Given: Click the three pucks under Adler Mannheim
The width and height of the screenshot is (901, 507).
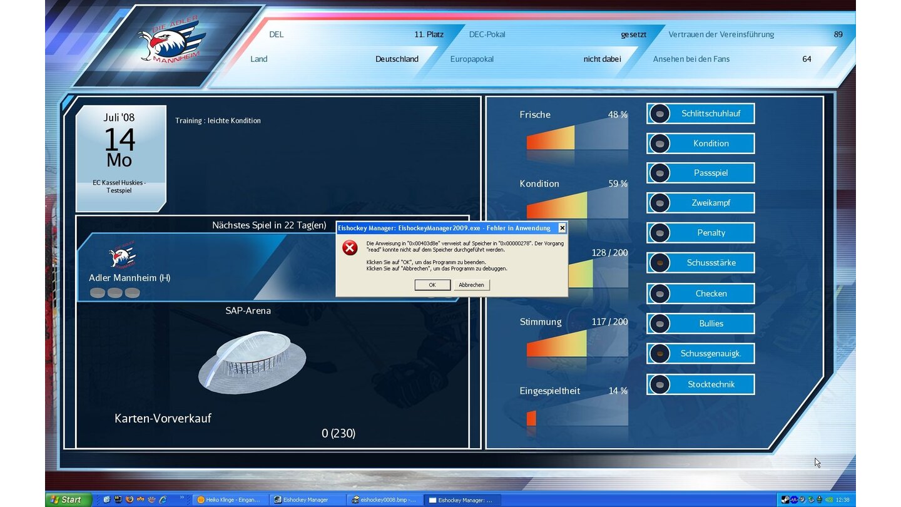Looking at the screenshot, I should [115, 293].
